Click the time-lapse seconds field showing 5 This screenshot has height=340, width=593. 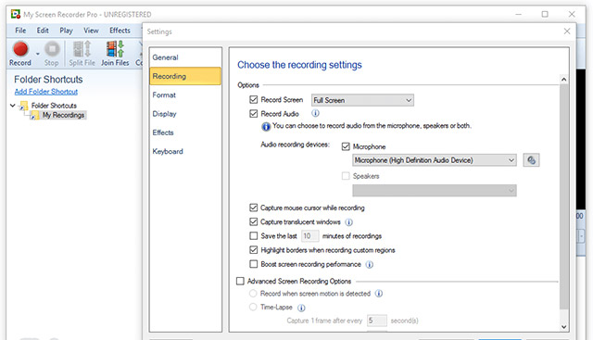pos(377,321)
